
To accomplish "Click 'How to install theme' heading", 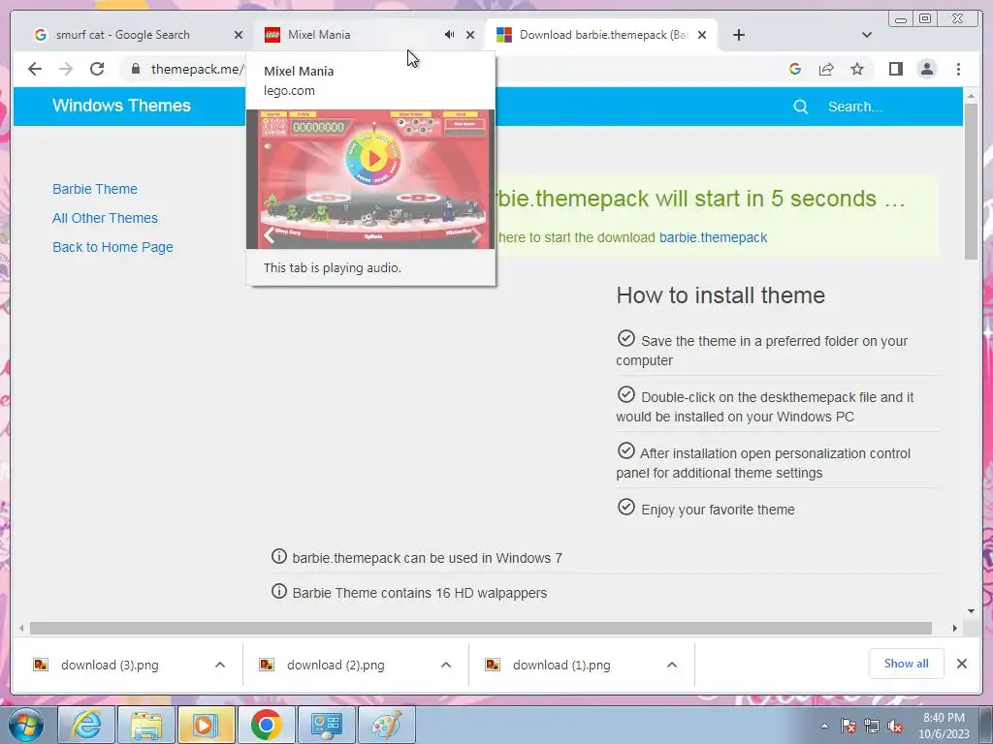I will coord(721,295).
